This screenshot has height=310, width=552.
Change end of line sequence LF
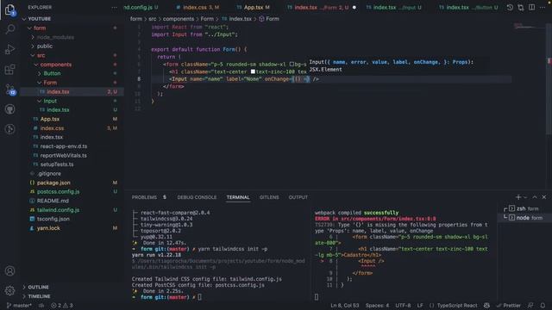point(420,306)
